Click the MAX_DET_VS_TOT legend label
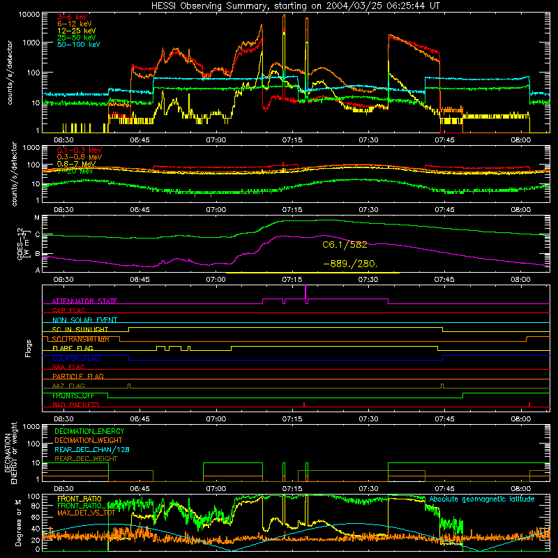The width and height of the screenshot is (558, 558). pyautogui.click(x=86, y=513)
